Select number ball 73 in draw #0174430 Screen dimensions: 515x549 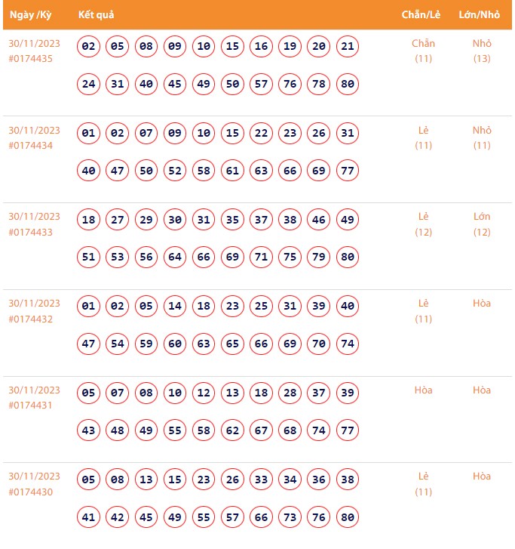coord(290,517)
